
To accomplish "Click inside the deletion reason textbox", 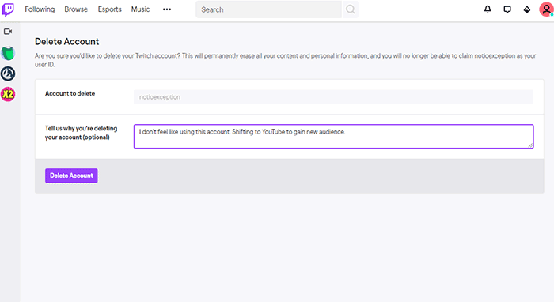I will (333, 136).
